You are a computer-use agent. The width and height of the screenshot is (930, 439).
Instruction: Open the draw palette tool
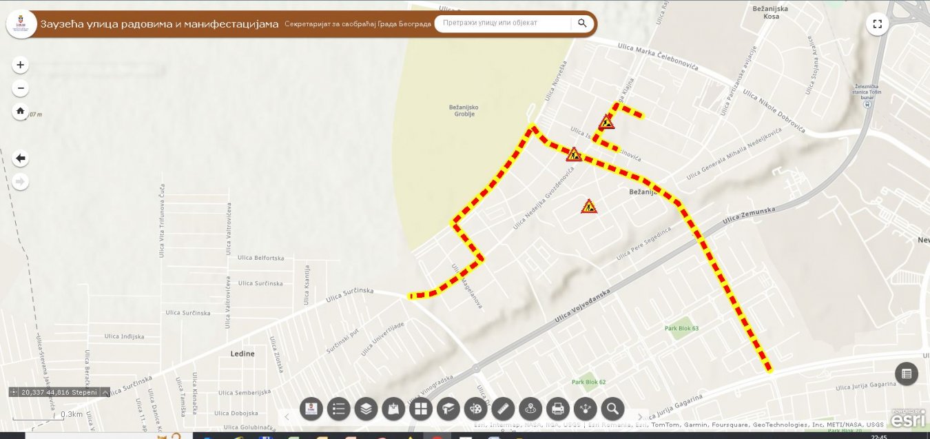point(475,409)
